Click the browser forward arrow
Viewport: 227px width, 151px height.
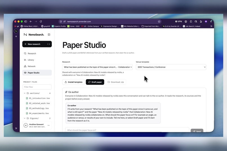(x=36, y=22)
